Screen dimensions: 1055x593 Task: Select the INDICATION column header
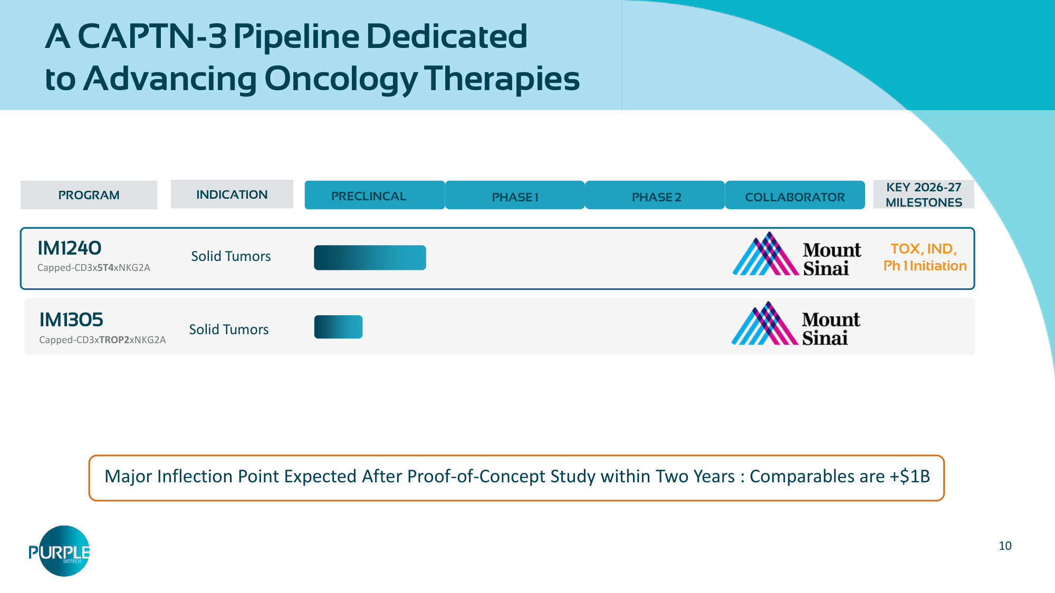(232, 195)
